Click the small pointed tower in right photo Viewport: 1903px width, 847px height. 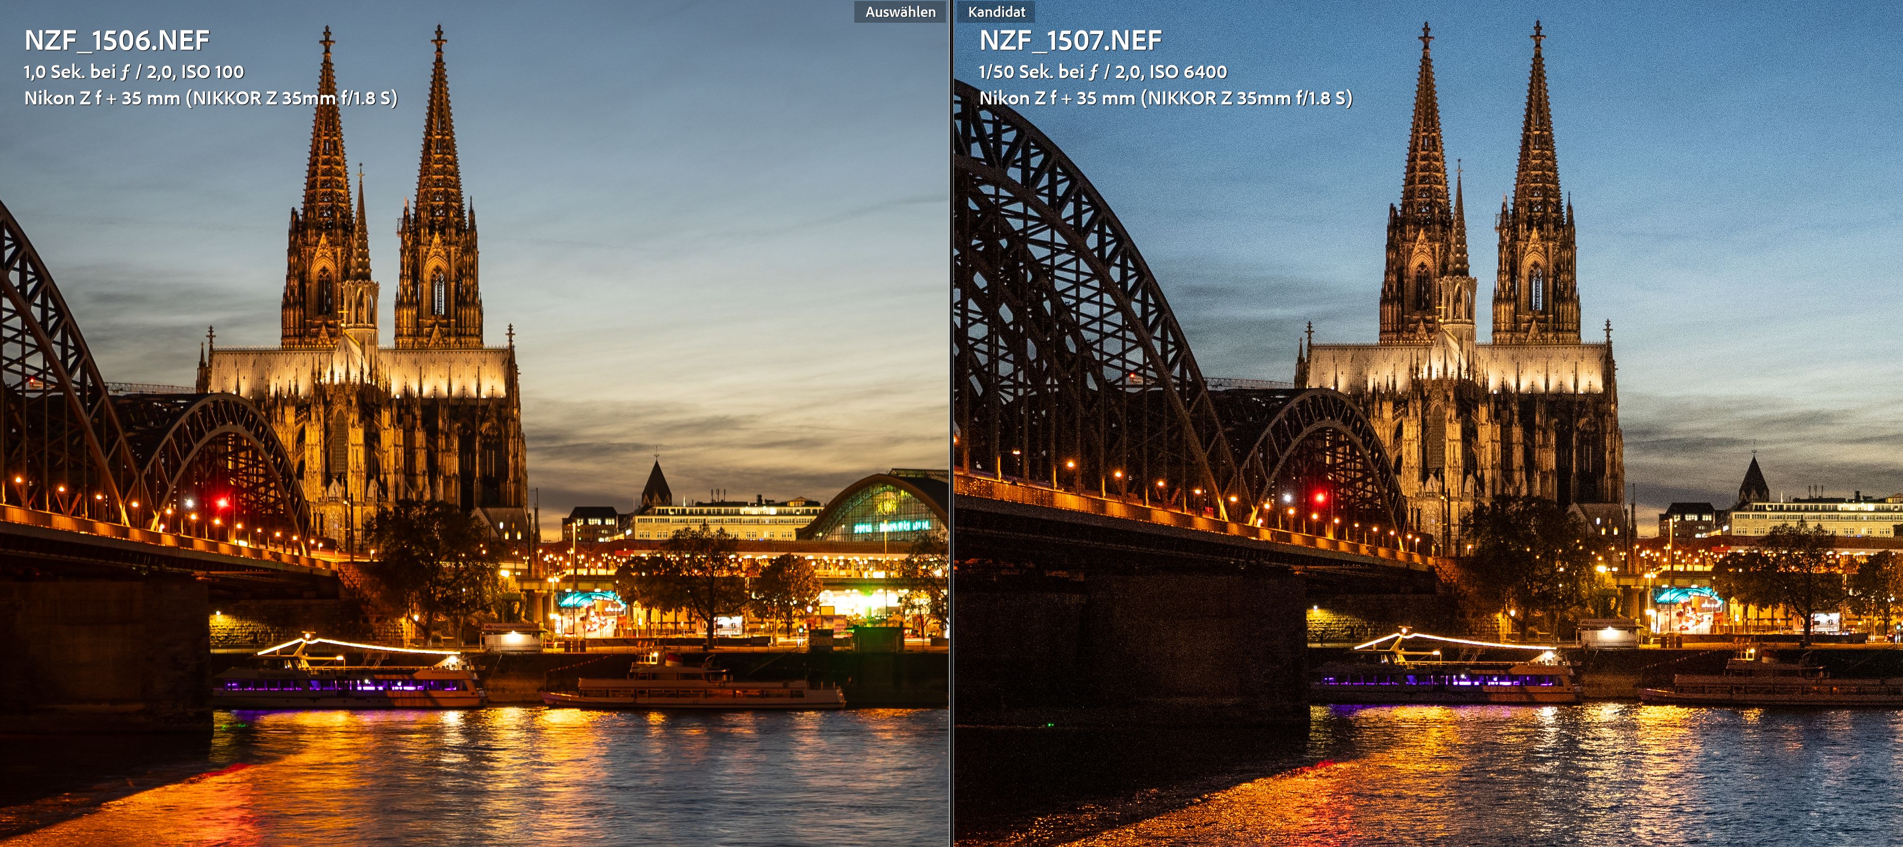[x=1753, y=479]
